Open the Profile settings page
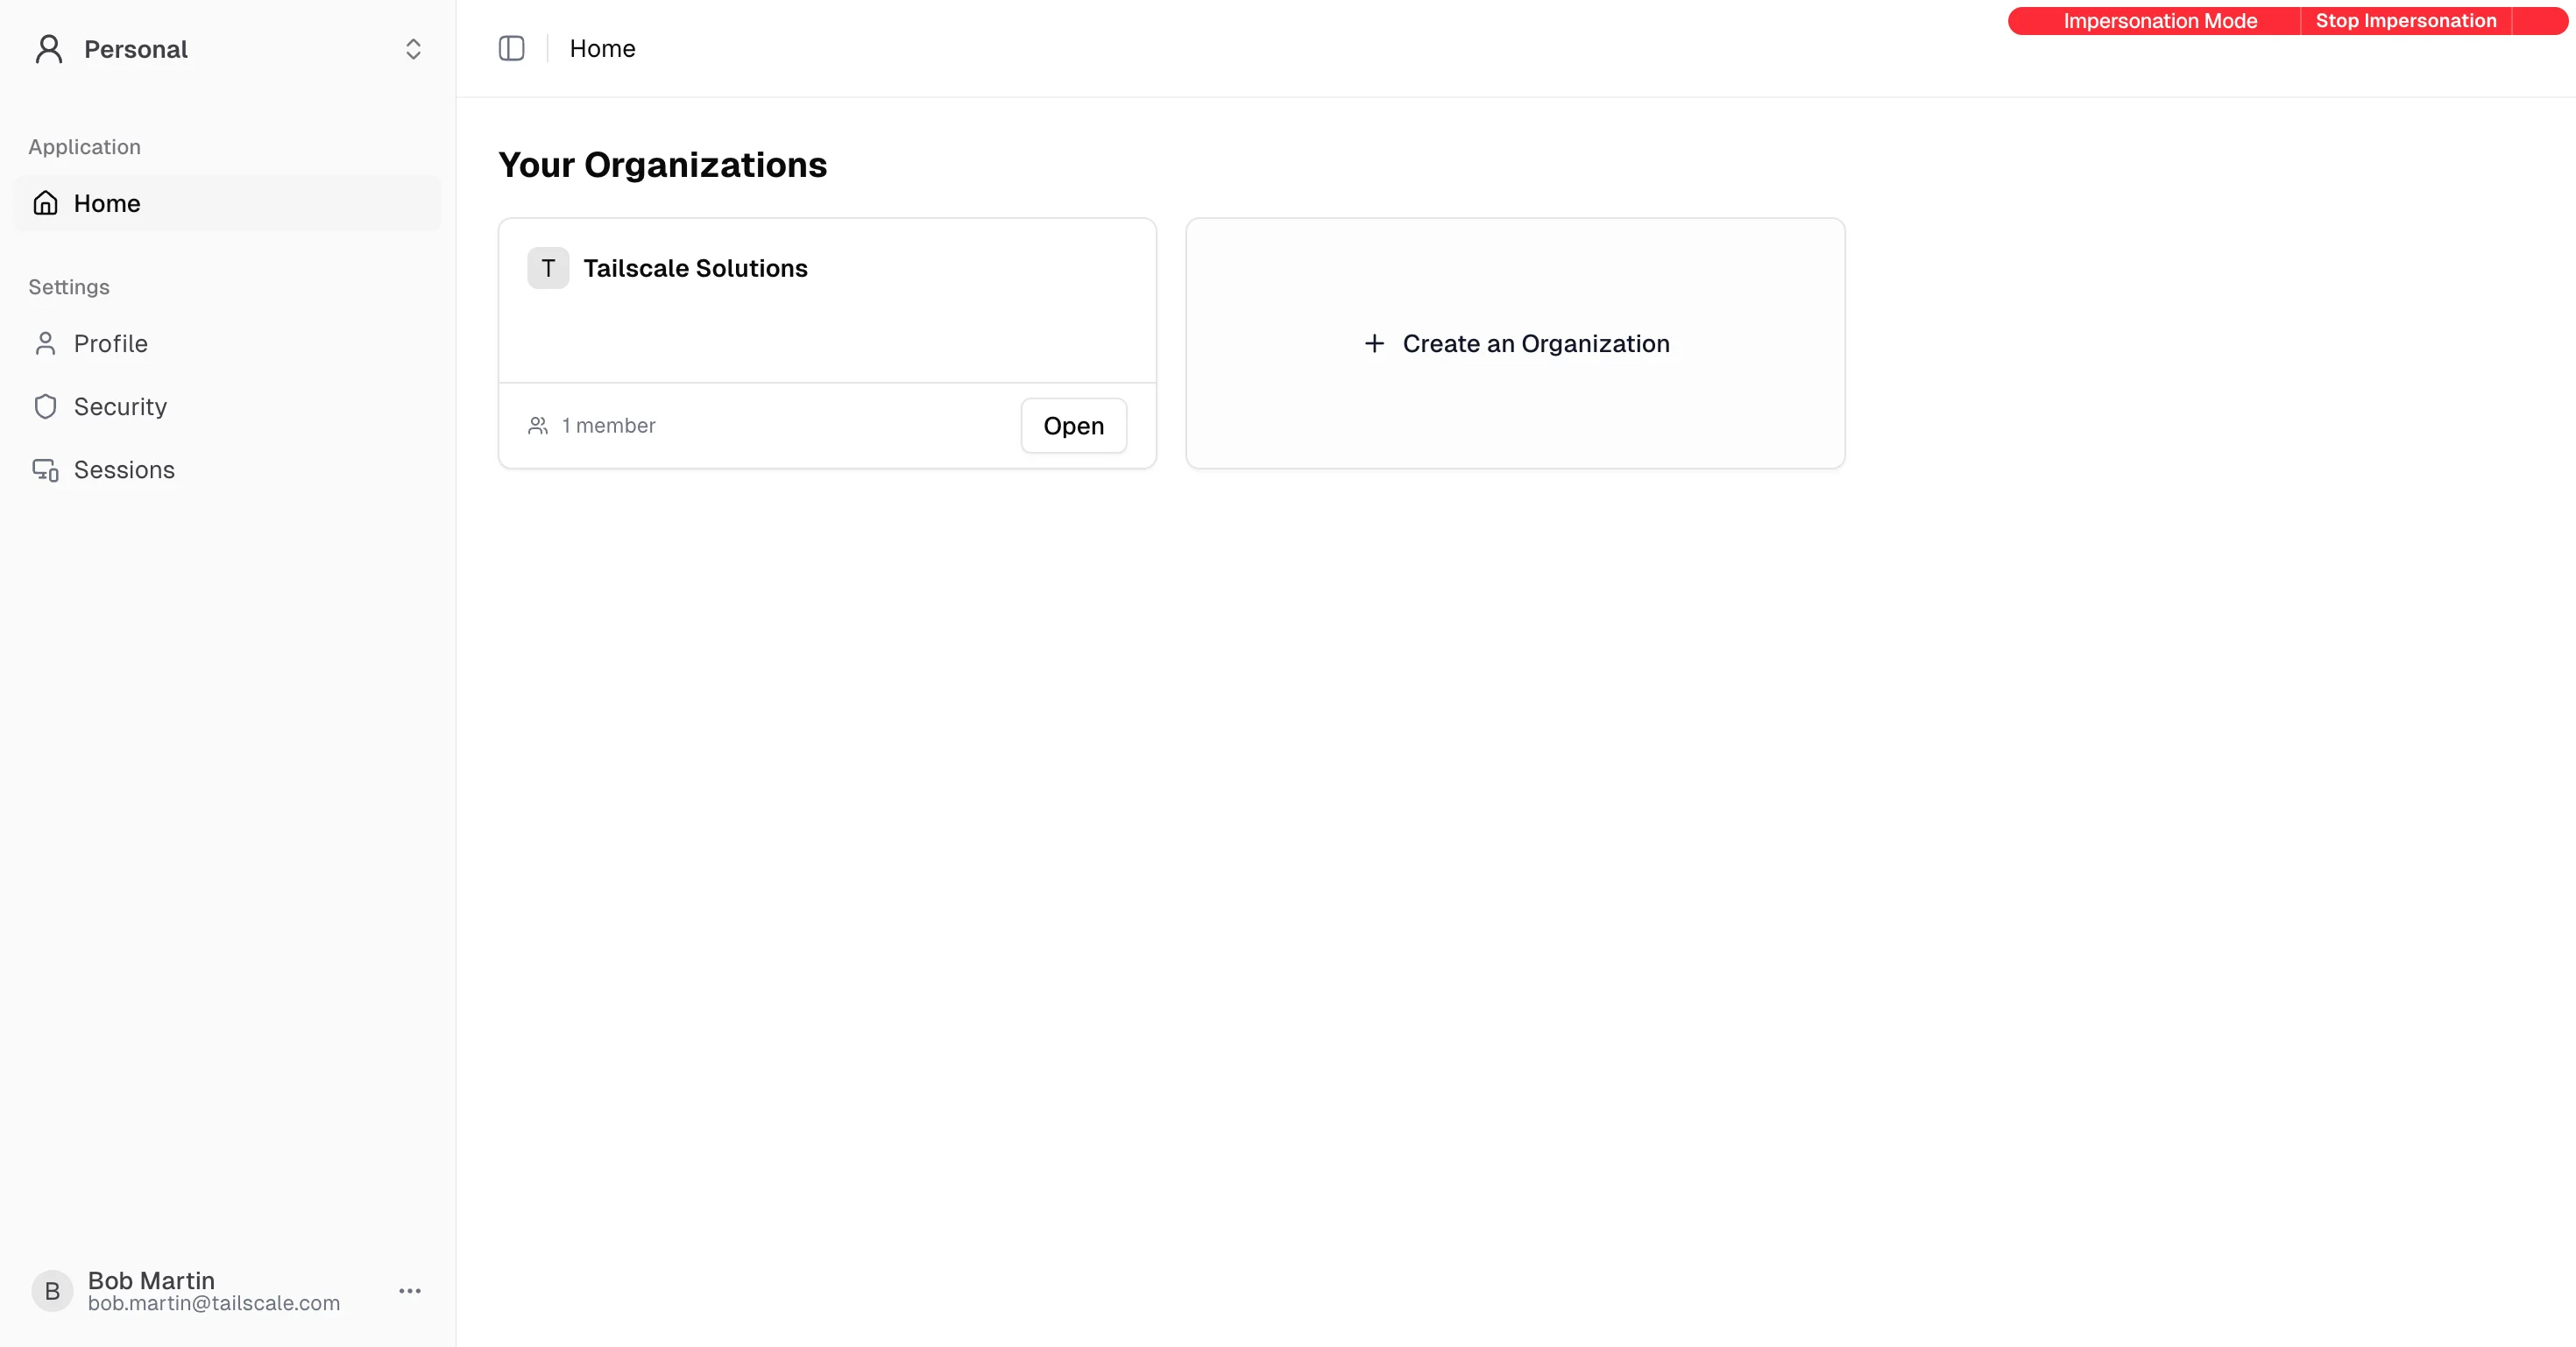 [x=228, y=343]
